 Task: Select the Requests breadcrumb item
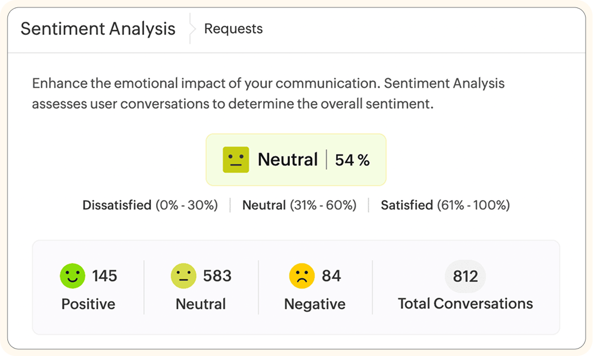(x=233, y=29)
